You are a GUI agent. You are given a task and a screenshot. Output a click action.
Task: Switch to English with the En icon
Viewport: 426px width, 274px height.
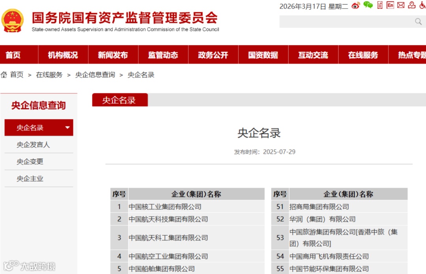pyautogui.click(x=390, y=5)
